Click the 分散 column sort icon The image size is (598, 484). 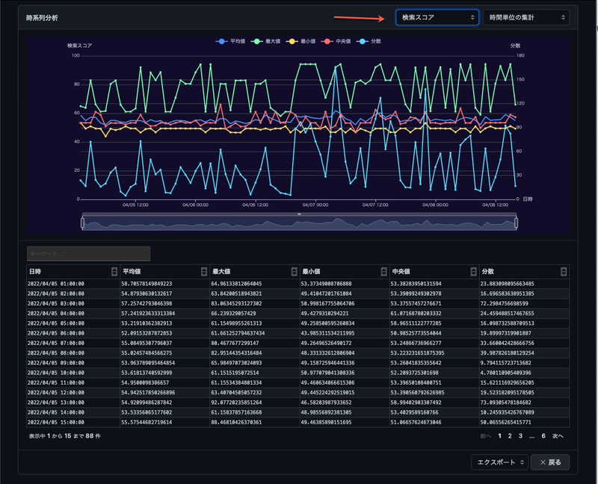click(564, 272)
